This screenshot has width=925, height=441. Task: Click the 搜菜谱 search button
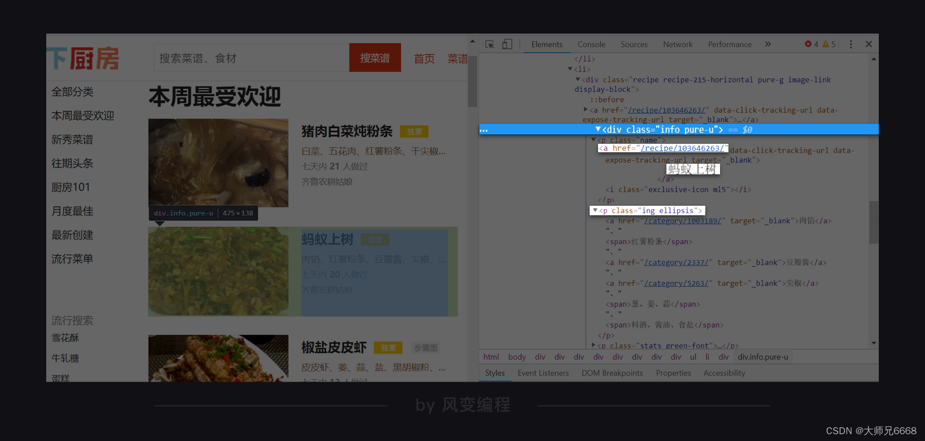tap(375, 58)
